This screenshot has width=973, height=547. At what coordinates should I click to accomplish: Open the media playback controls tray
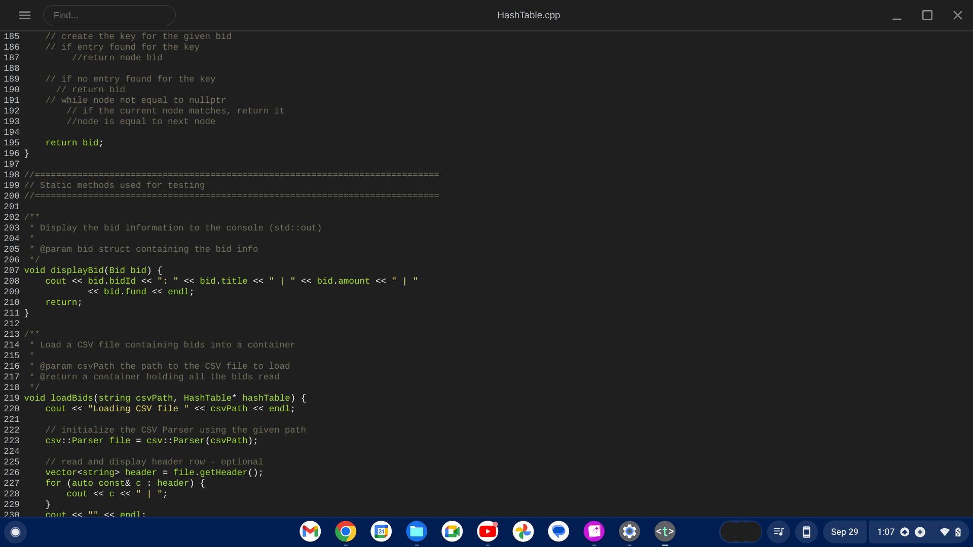tap(779, 532)
